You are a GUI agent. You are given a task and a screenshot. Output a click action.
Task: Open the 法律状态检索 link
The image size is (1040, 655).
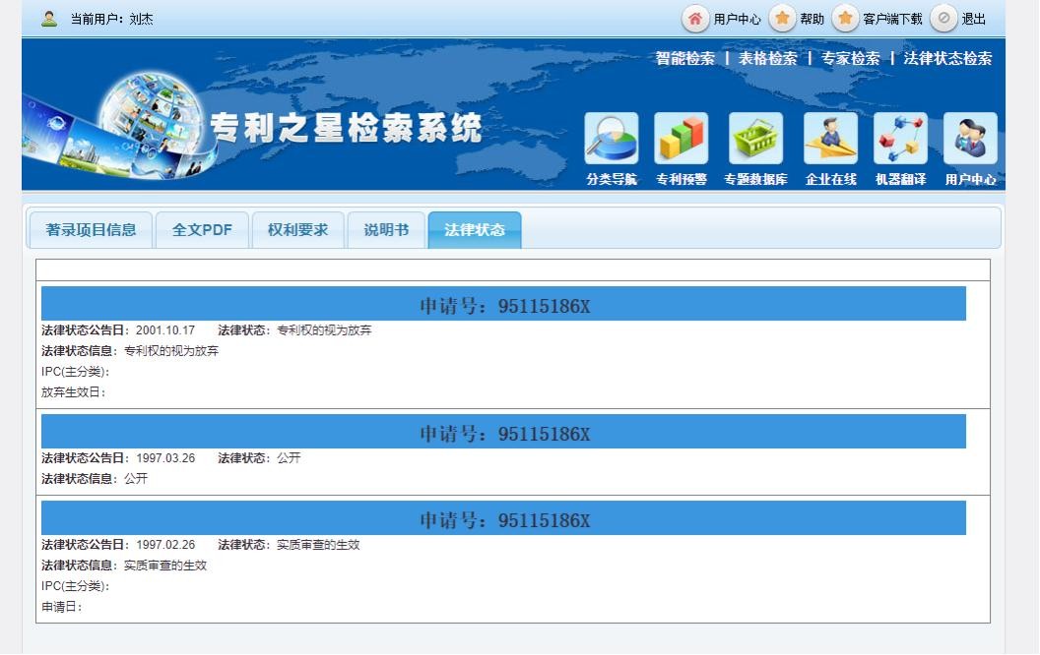point(947,59)
